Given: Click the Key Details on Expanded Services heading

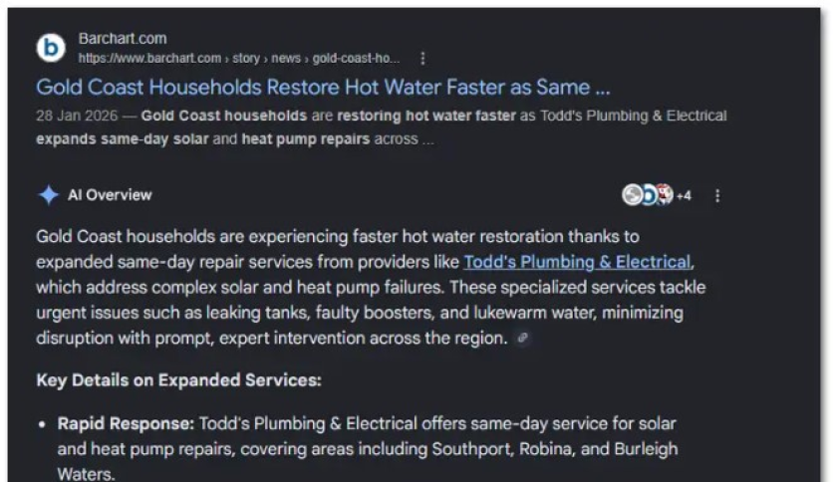Looking at the screenshot, I should click(179, 380).
